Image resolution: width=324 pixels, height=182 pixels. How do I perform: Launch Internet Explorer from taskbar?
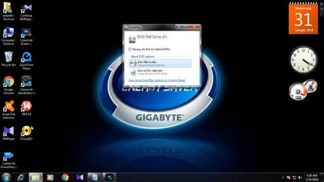21,177
